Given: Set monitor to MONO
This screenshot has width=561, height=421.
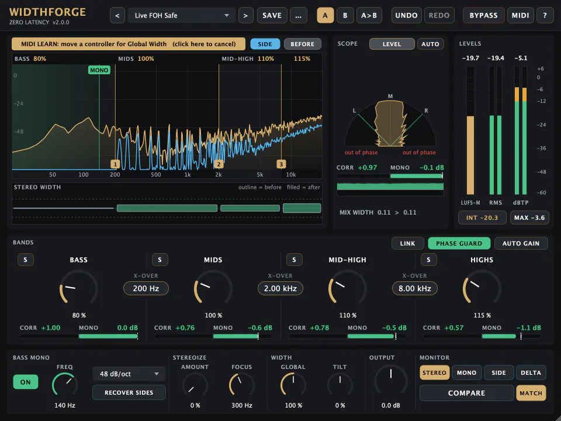Looking at the screenshot, I should 466,372.
